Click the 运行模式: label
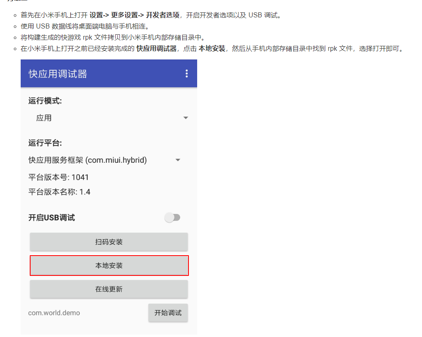The width and height of the screenshot is (422, 337). [x=45, y=101]
